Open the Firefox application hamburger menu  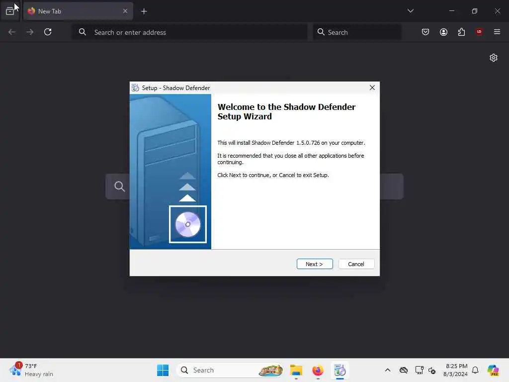(x=497, y=32)
